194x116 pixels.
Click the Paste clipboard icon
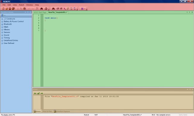pyautogui.click(x=25, y=9)
